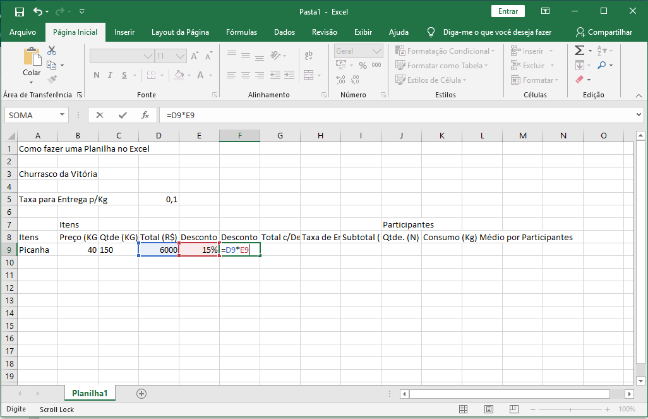Open the Insert Function fx dialog

[x=145, y=115]
